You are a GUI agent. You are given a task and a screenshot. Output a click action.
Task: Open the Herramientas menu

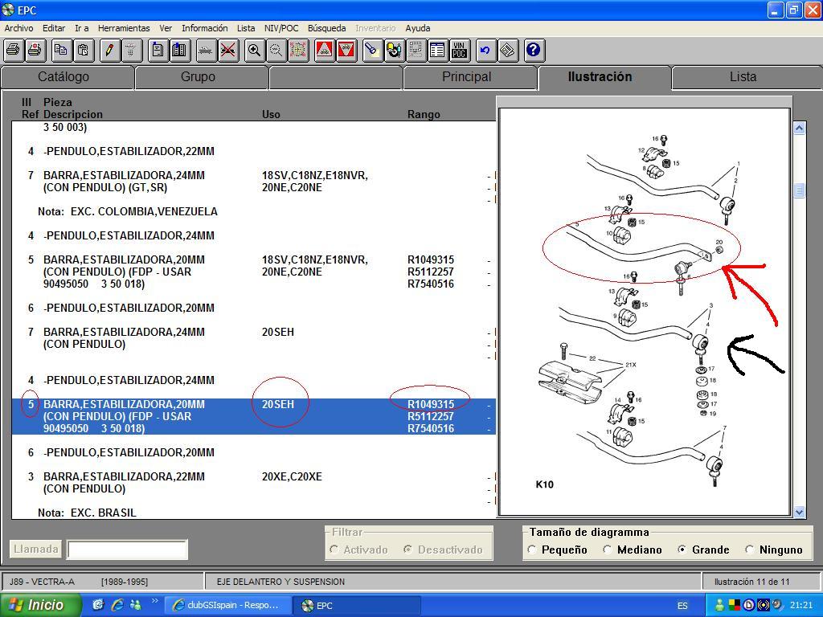[x=124, y=28]
